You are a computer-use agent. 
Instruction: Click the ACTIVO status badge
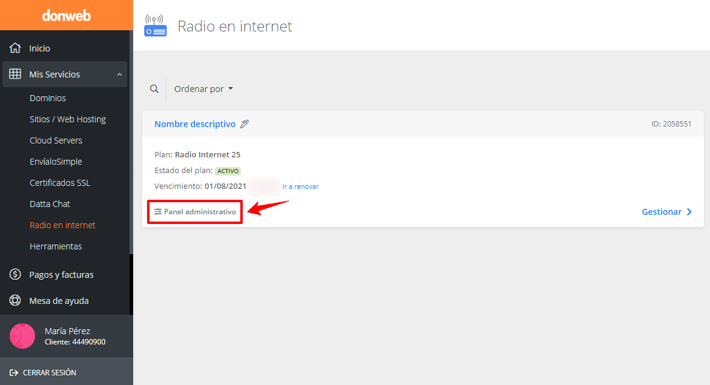coord(228,171)
